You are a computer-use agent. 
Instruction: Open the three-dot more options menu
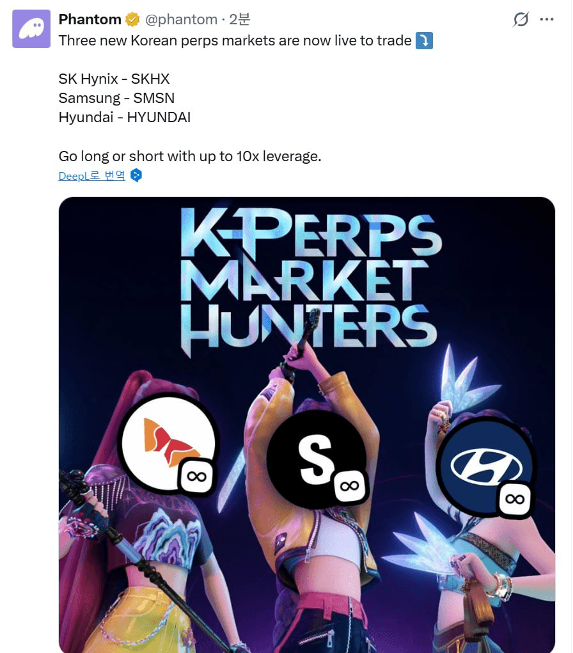pyautogui.click(x=547, y=20)
